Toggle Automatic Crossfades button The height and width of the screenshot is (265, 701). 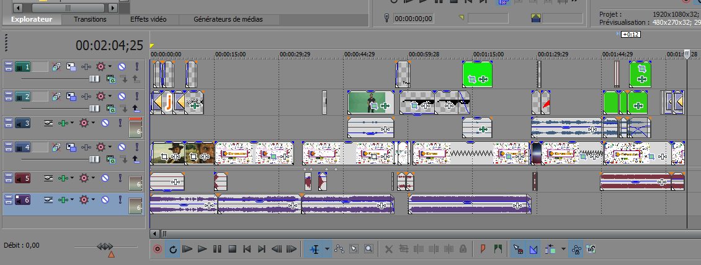coord(533,249)
